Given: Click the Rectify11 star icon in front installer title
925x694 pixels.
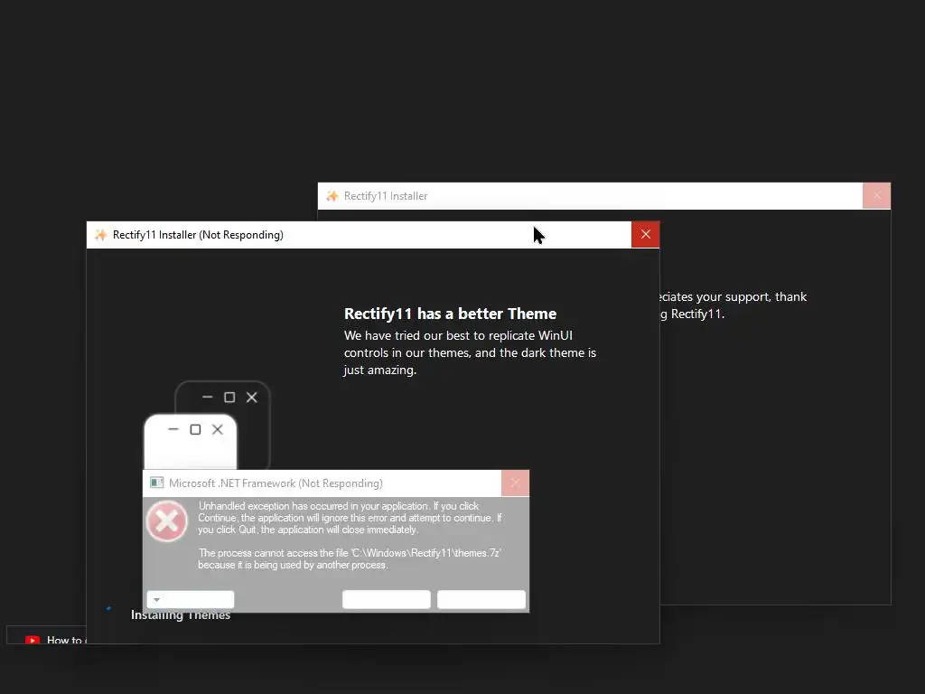Looking at the screenshot, I should 101,235.
